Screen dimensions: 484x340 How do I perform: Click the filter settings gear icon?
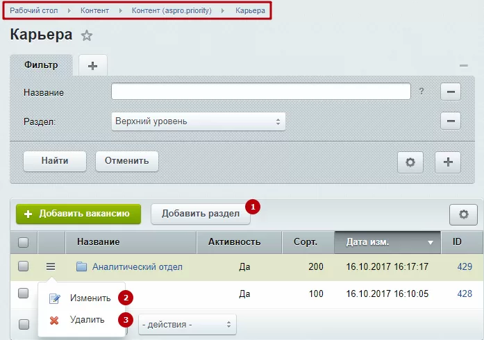410,162
